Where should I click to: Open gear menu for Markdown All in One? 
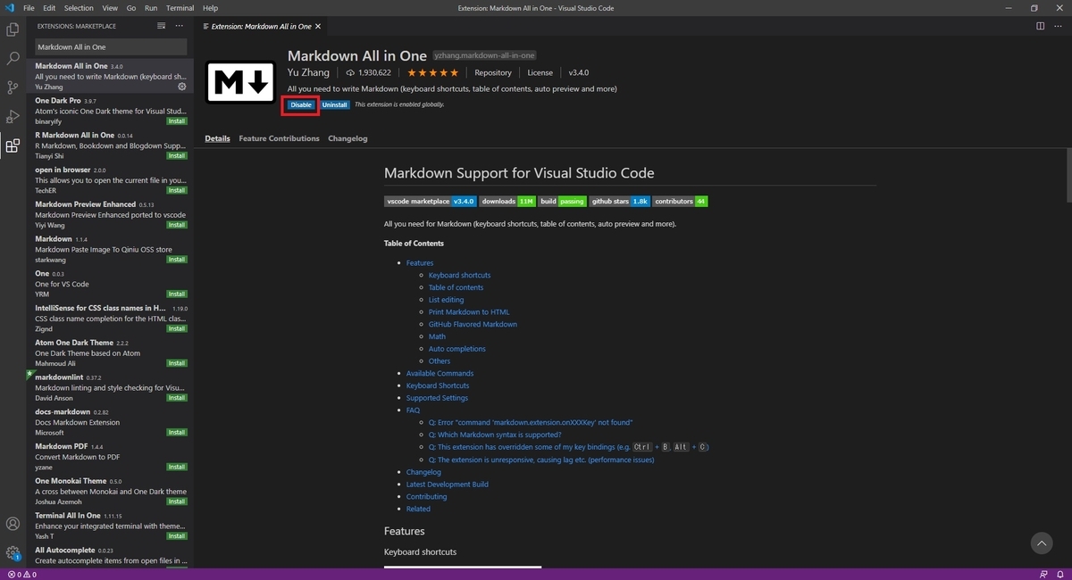[x=182, y=87]
